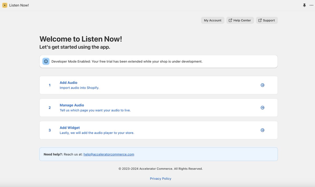Click the external link icon in Help Center
This screenshot has height=187, width=315.
click(x=230, y=20)
